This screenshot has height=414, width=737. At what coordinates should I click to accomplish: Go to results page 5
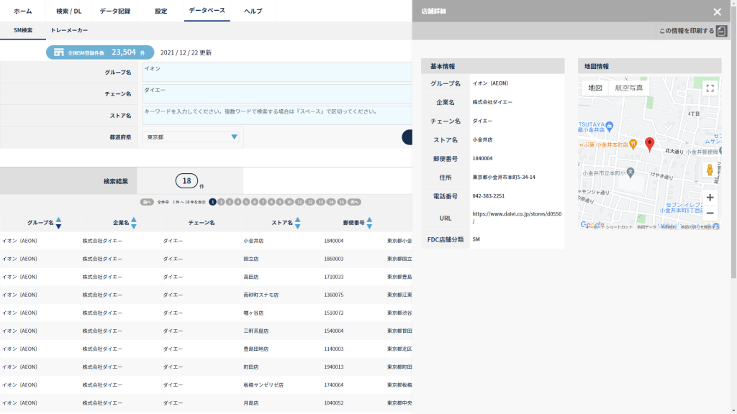point(246,202)
